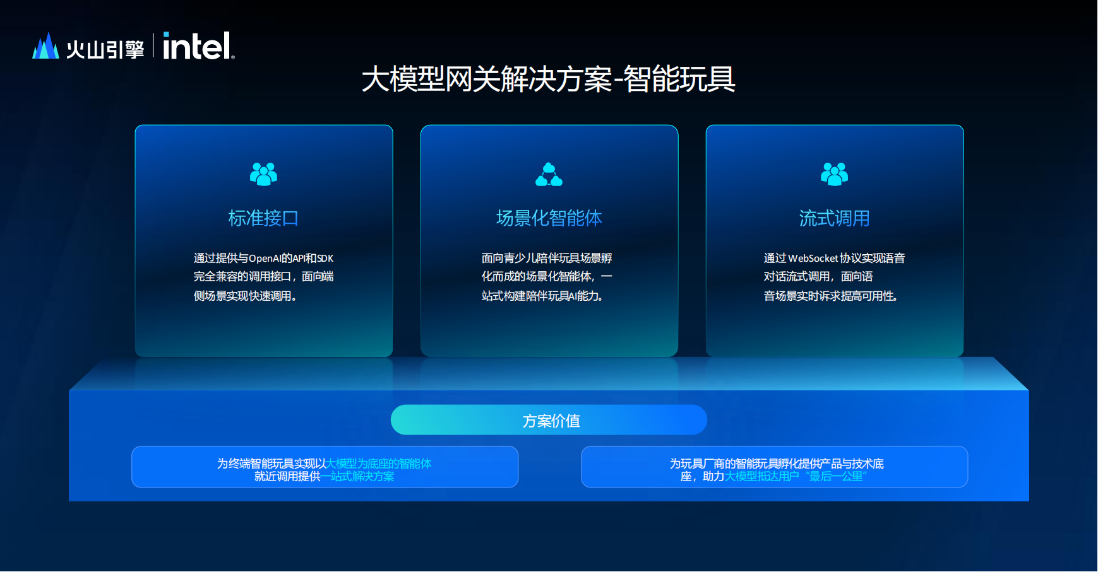Screen dimensions: 1098x572
Task: Click the 标准接口 card heading
Action: point(263,218)
